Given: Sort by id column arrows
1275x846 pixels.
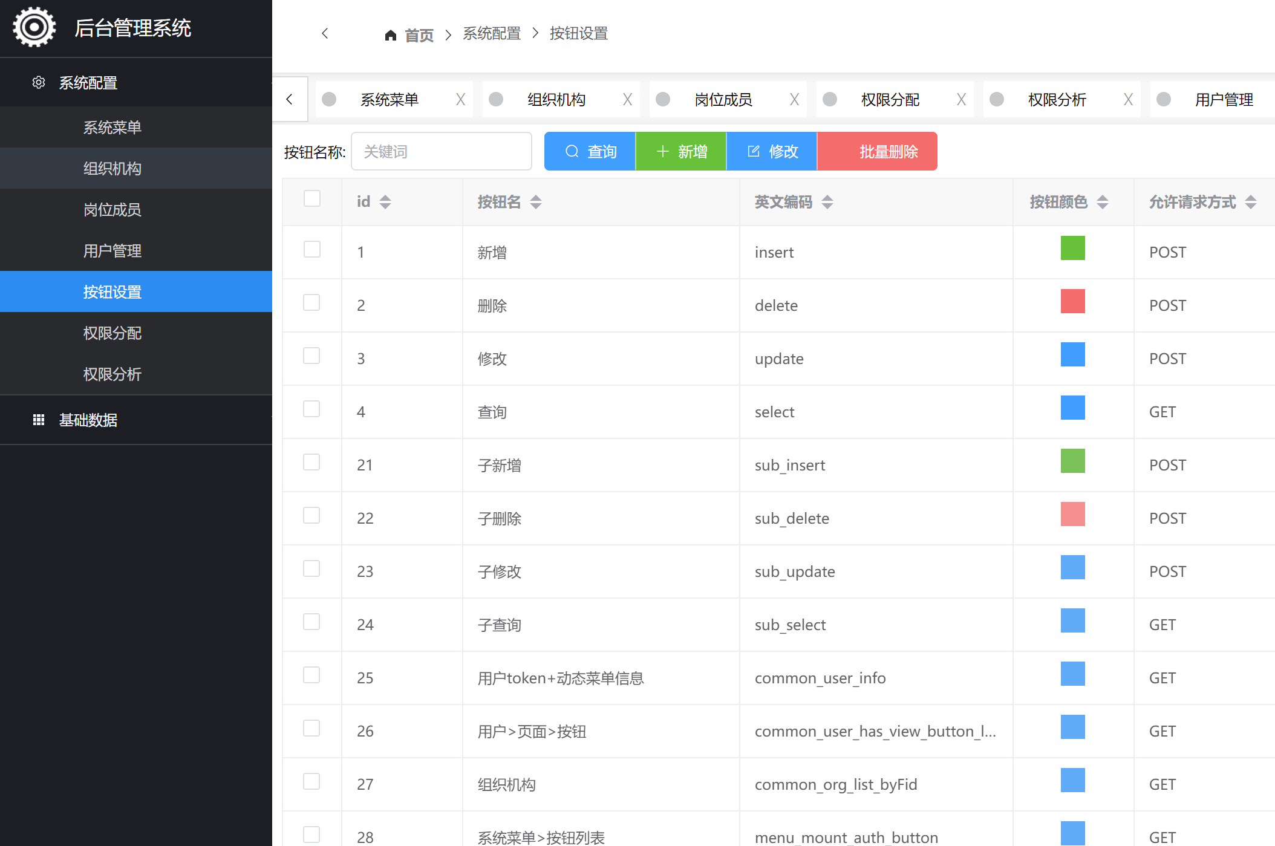Looking at the screenshot, I should coord(385,202).
